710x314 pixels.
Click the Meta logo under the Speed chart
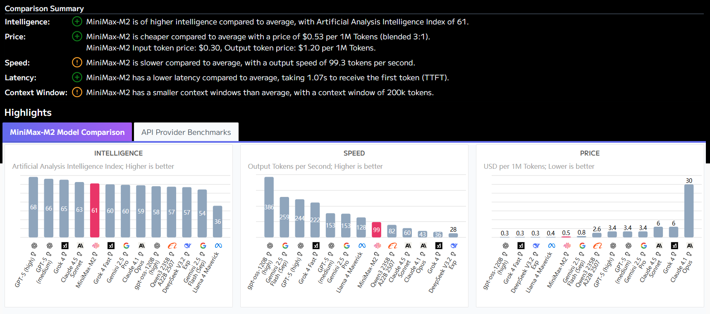pyautogui.click(x=362, y=246)
